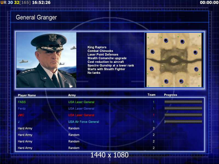Click the "Combat Chinooks" feature line
The image size is (219, 164).
pos(100,51)
